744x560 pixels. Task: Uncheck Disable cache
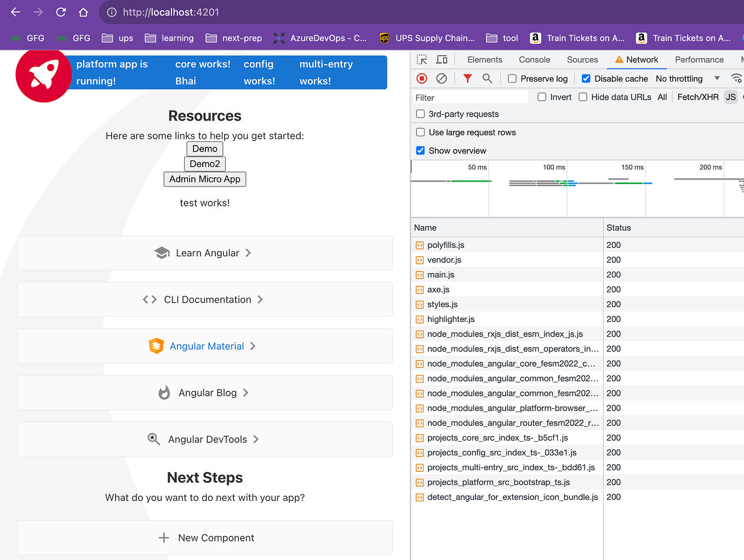(x=586, y=78)
